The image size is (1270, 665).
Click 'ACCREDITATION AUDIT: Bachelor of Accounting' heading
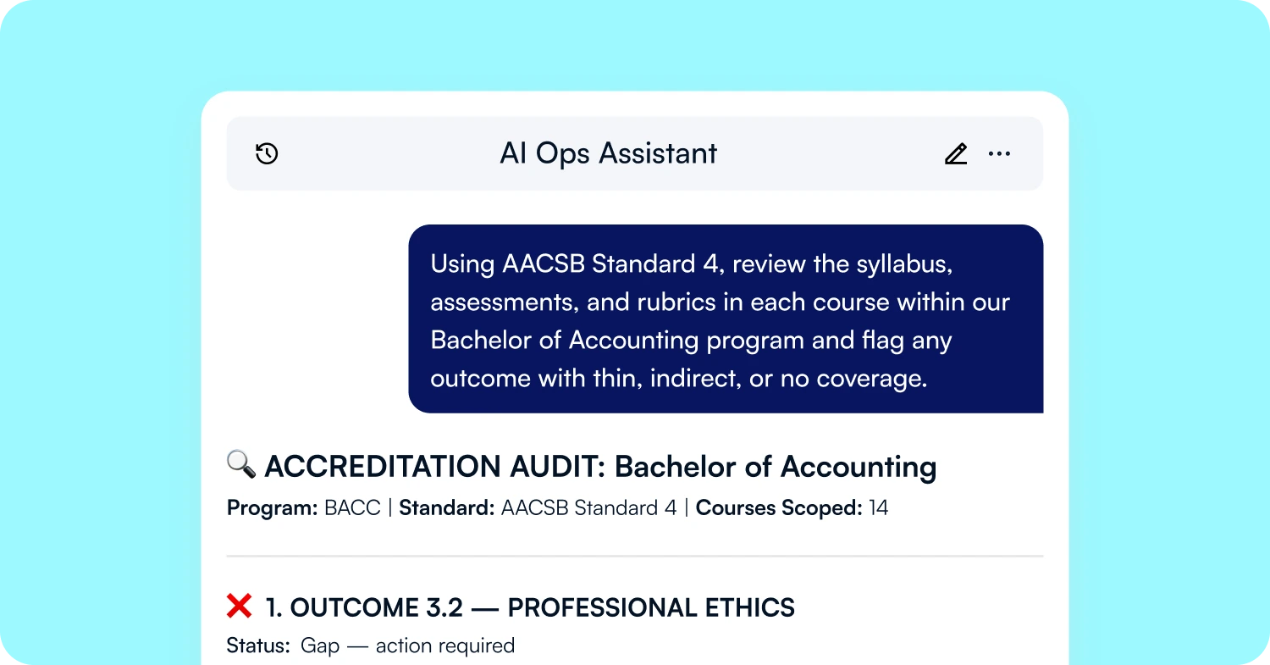pos(600,467)
